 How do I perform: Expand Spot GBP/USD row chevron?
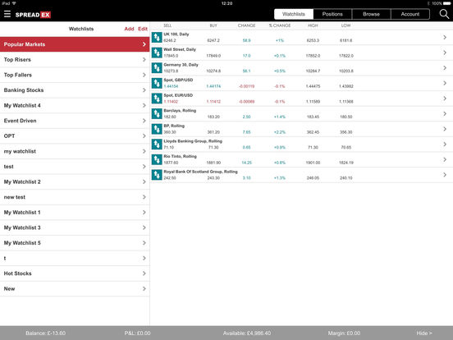445,83
